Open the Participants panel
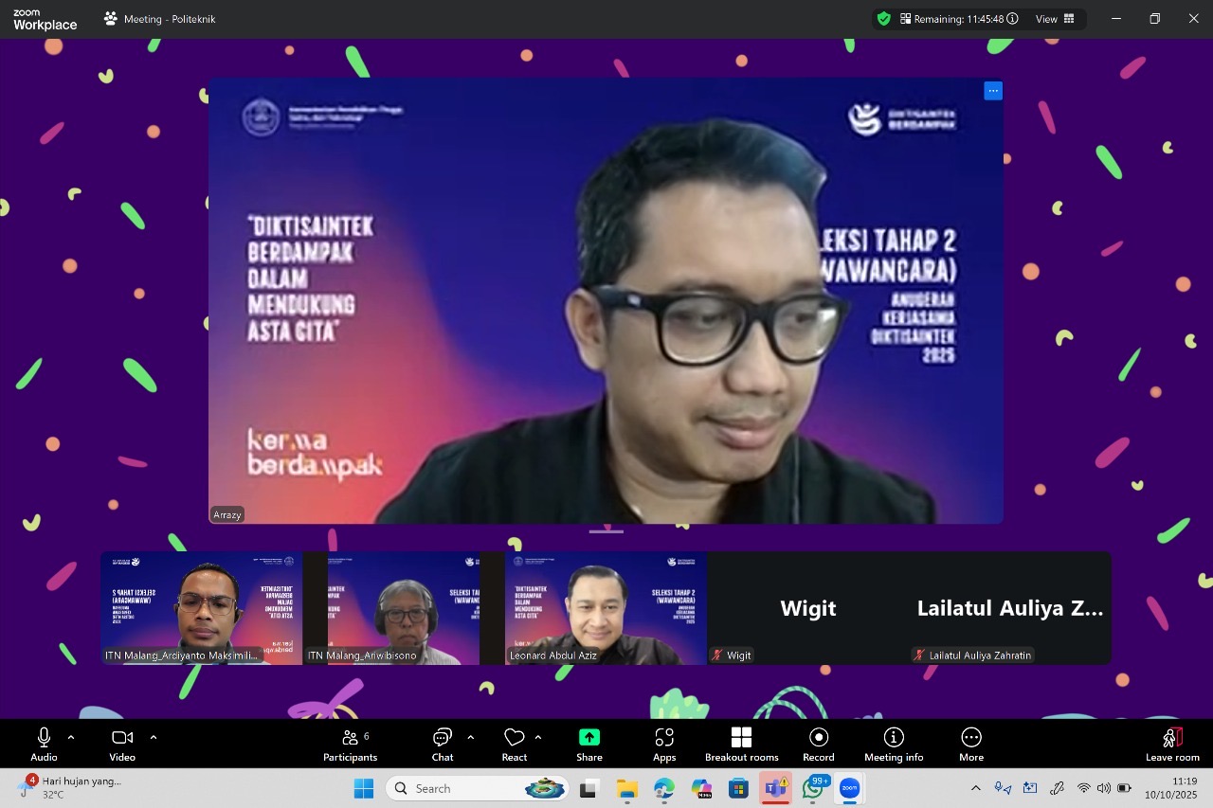Viewport: 1213px width, 808px height. coord(350,744)
